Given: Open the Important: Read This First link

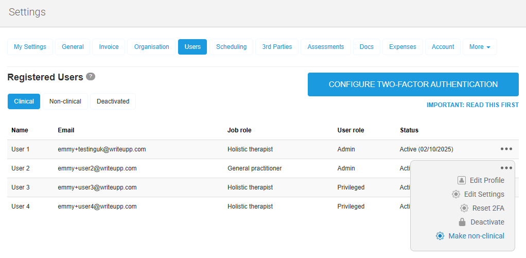Looking at the screenshot, I should point(472,105).
